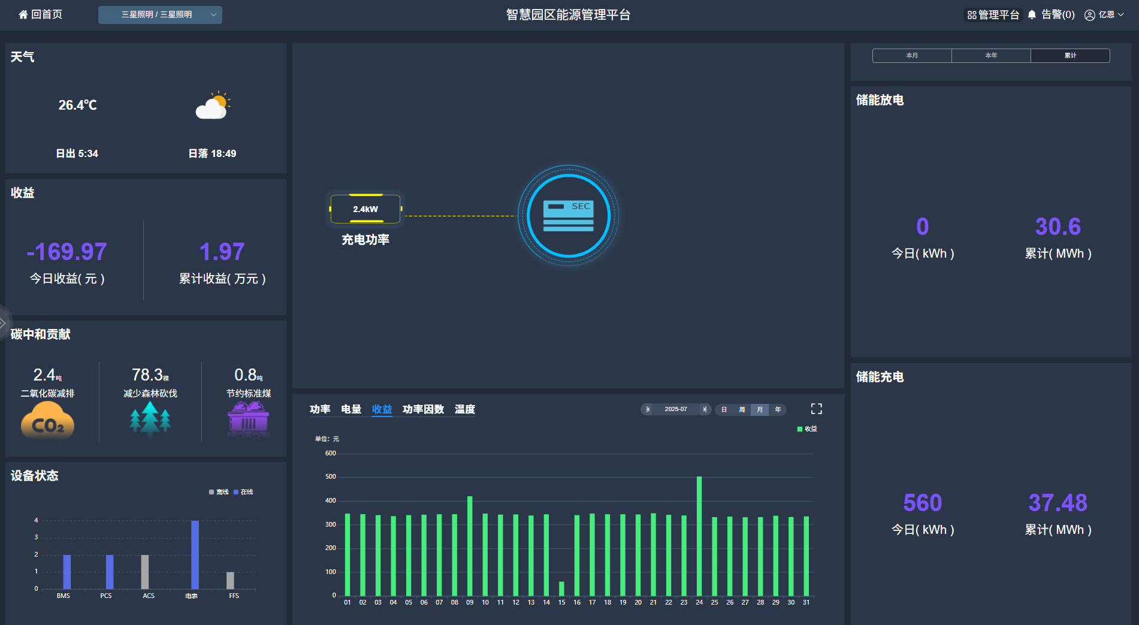Open the 告警 alarm bell icon
The height and width of the screenshot is (625, 1139).
[x=1032, y=14]
